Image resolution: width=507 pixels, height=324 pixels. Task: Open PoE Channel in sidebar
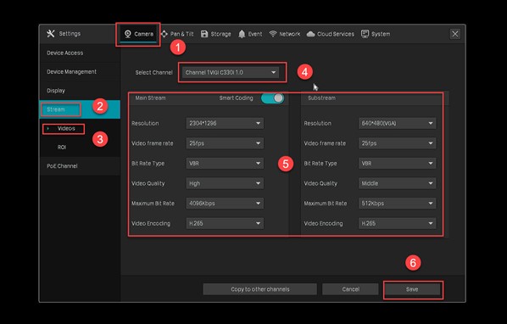[80, 166]
